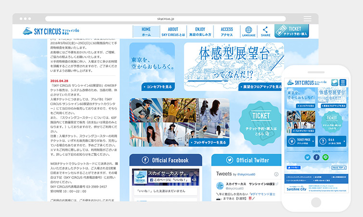Click the Facebook いいね！ like button on page widget
363x217 pixels.
[169, 180]
